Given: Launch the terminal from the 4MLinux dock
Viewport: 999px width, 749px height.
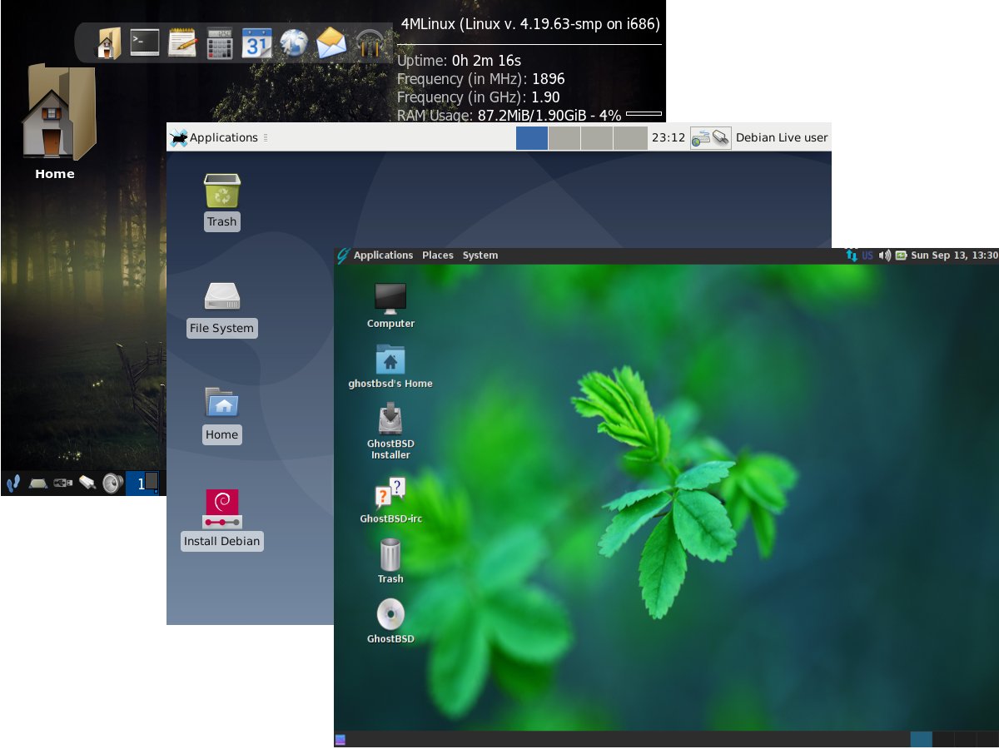Looking at the screenshot, I should tap(145, 42).
